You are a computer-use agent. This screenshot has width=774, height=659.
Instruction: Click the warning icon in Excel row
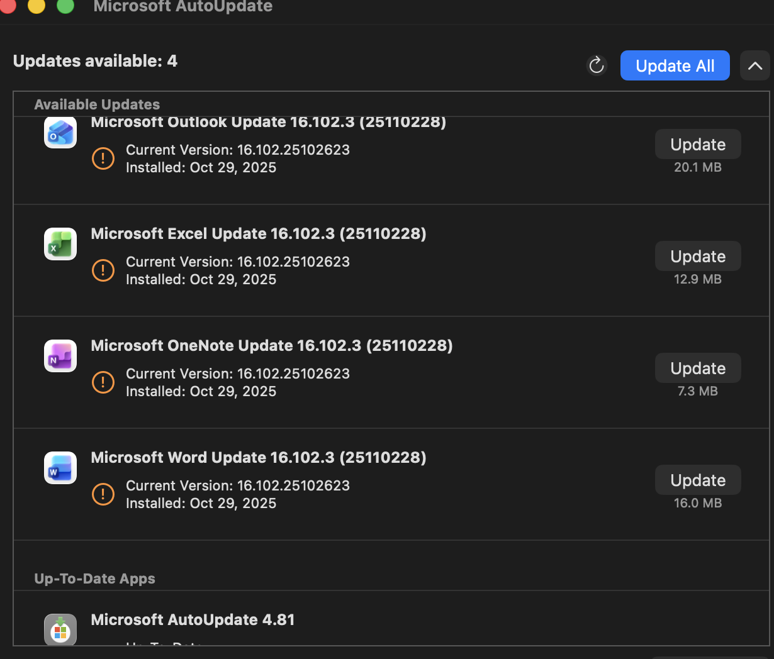[103, 270]
